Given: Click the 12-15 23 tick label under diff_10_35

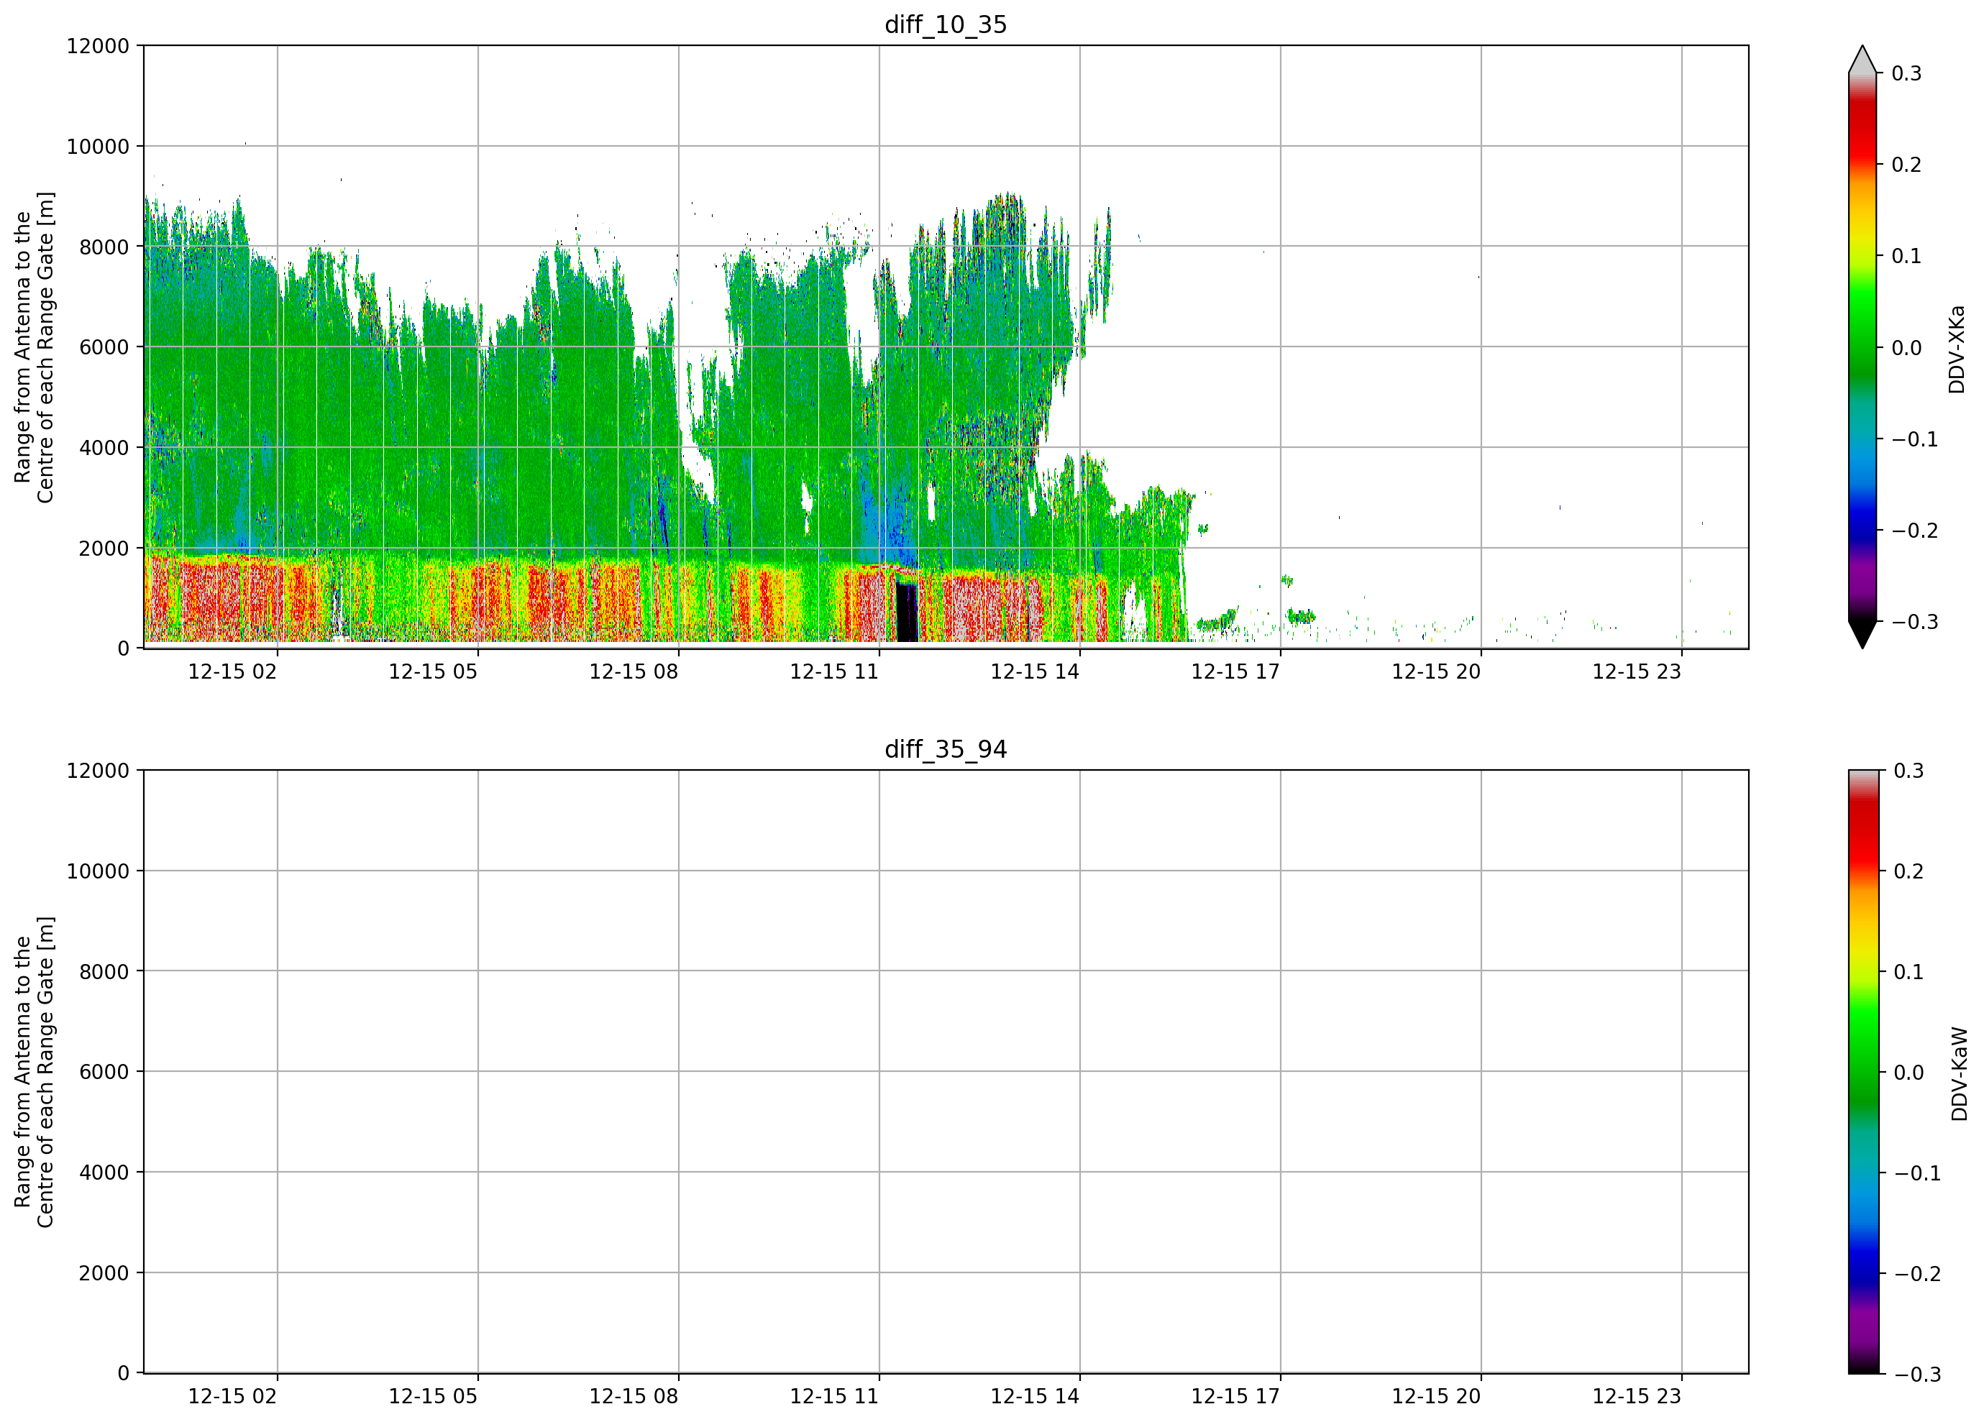Looking at the screenshot, I should click(x=1637, y=671).
